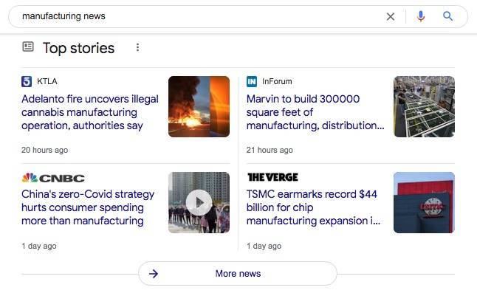The width and height of the screenshot is (477, 293).
Task: Open the Top stories three-dot menu
Action: click(x=137, y=47)
